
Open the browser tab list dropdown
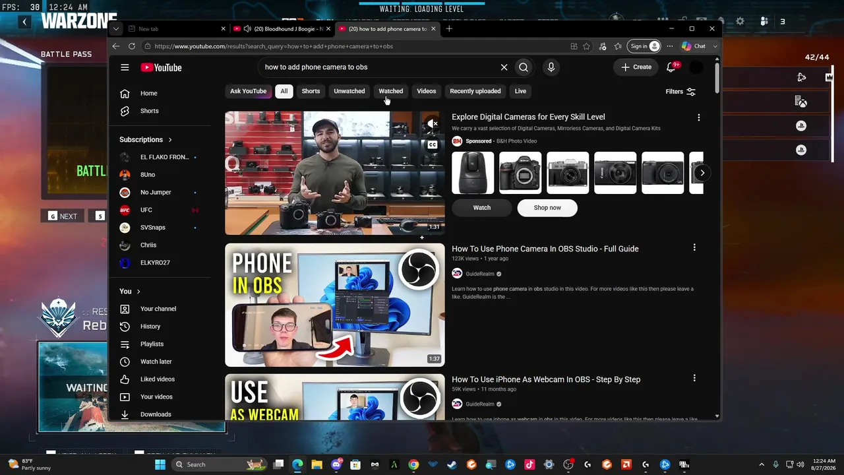[x=116, y=28]
